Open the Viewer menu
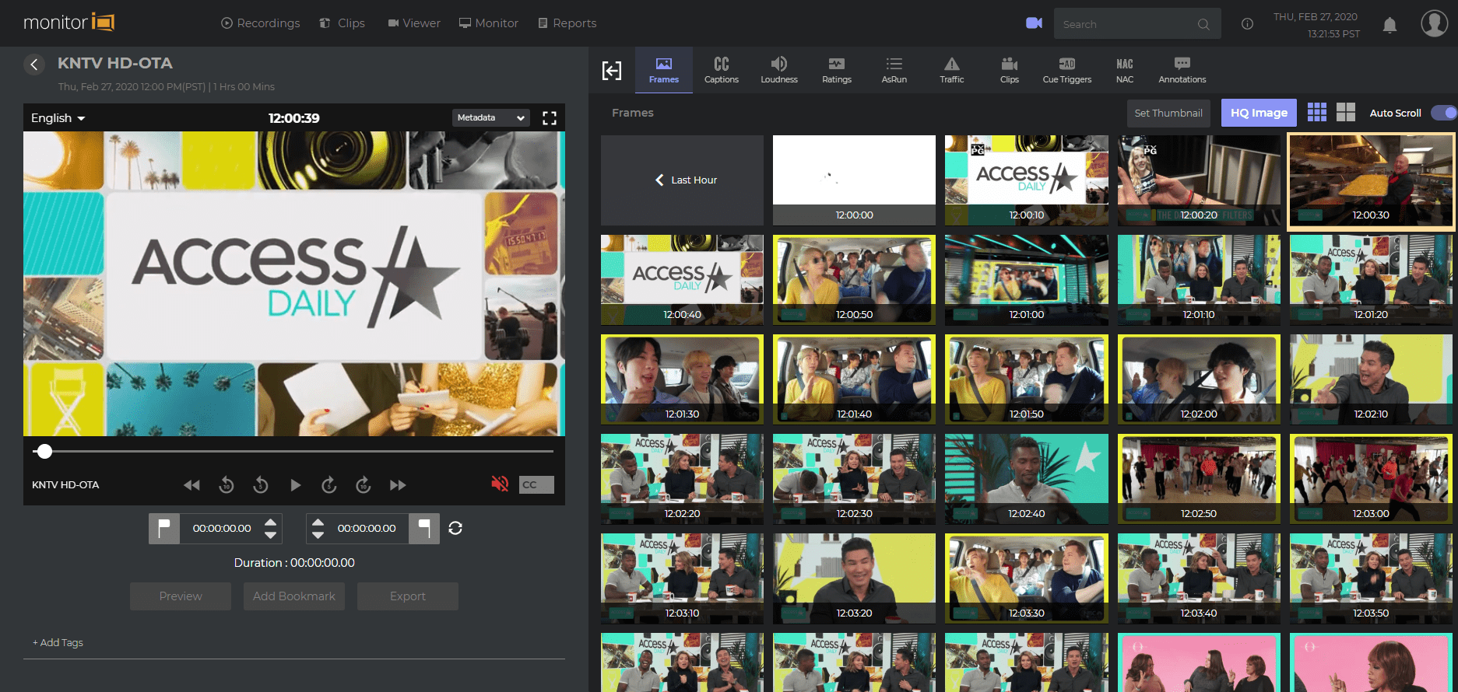The height and width of the screenshot is (692, 1458). pos(414,23)
